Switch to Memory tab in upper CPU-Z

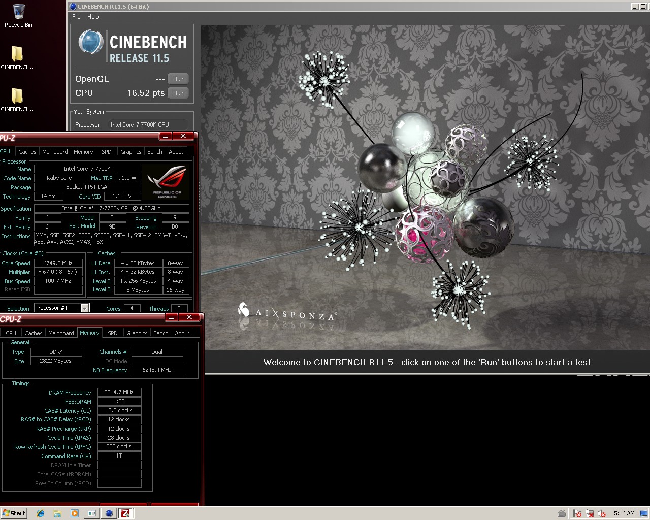click(x=83, y=152)
